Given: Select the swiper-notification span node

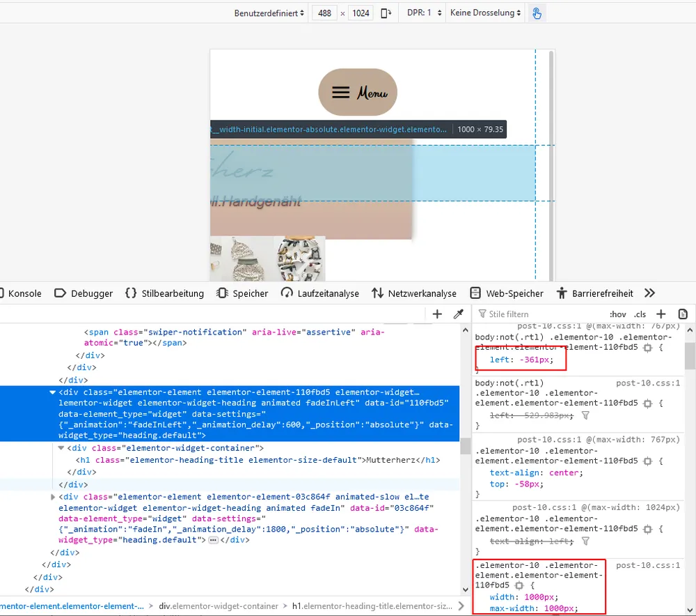Looking at the screenshot, I should 234,337.
